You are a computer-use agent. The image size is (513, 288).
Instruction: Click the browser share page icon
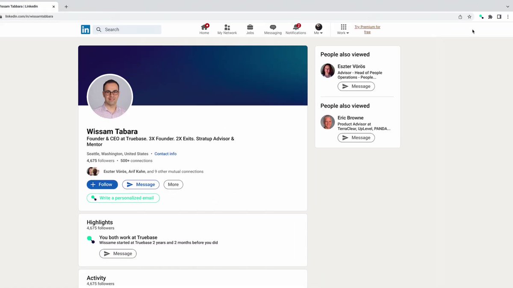point(460,17)
